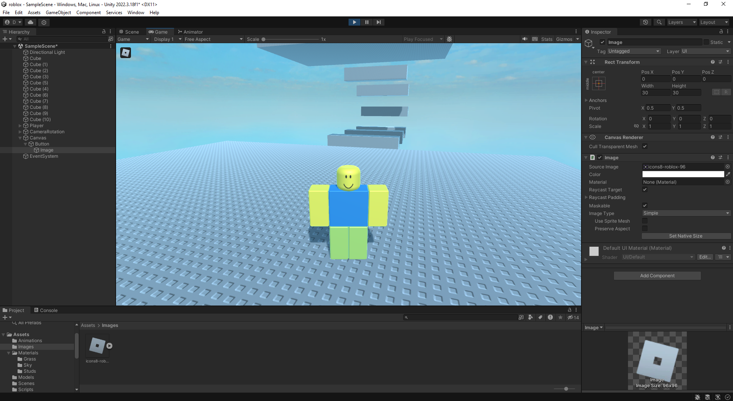Open Image component preset icon

coord(720,157)
